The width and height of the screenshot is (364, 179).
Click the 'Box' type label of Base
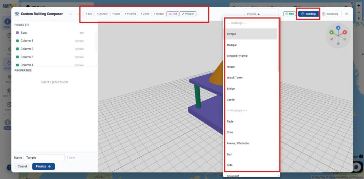point(81,33)
